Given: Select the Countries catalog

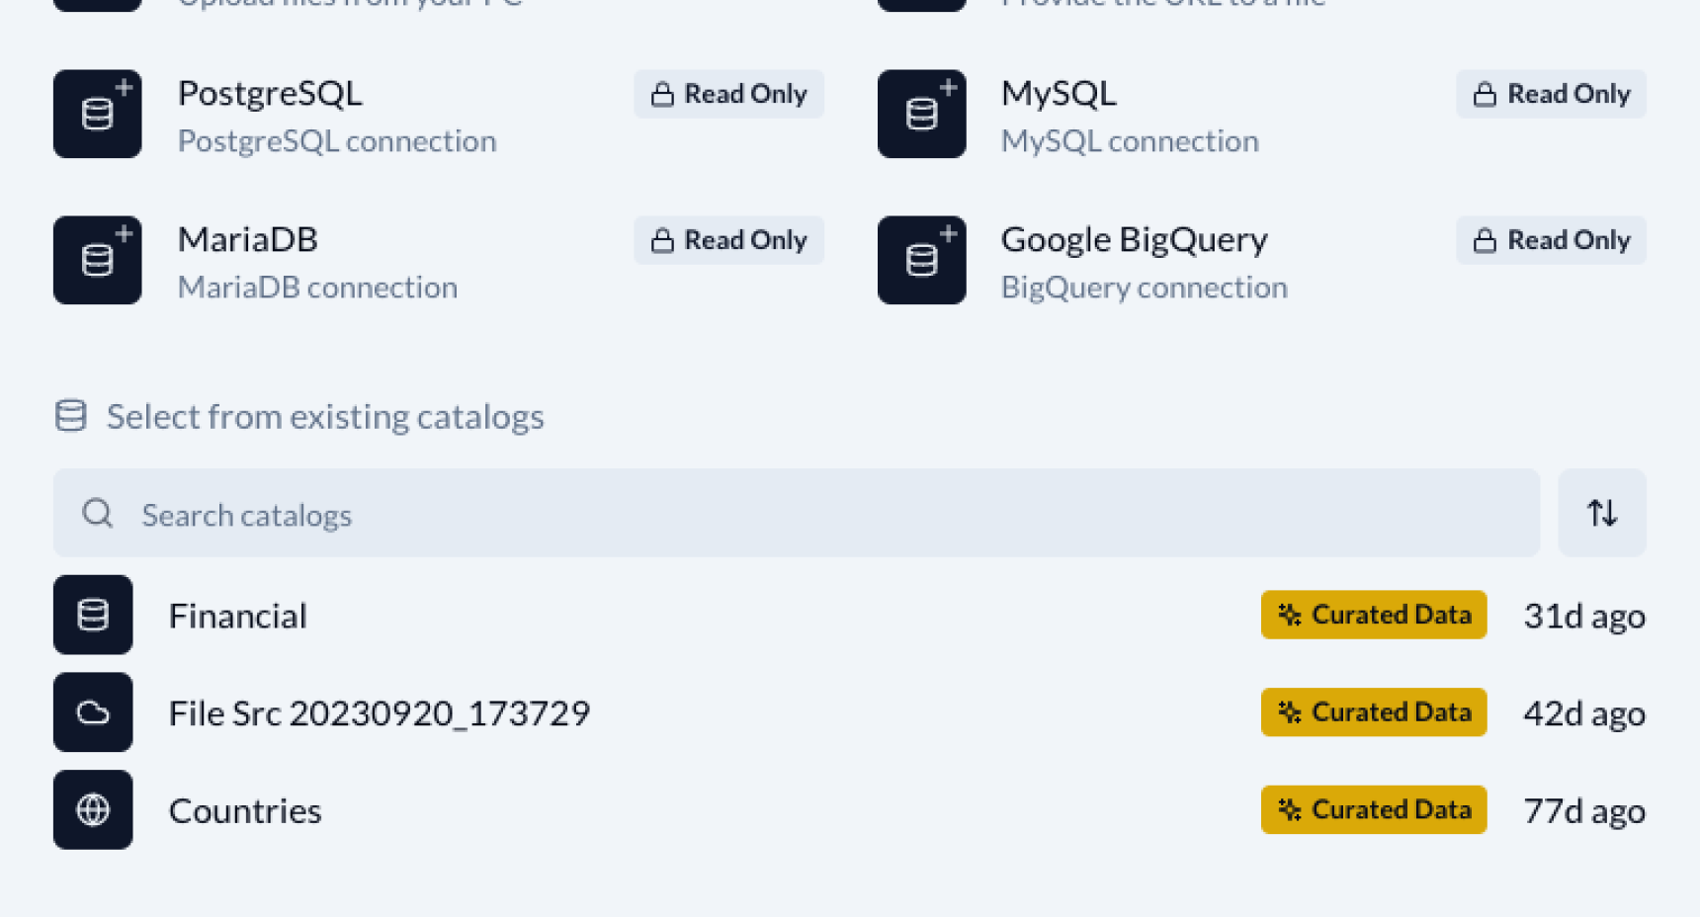Looking at the screenshot, I should (245, 811).
